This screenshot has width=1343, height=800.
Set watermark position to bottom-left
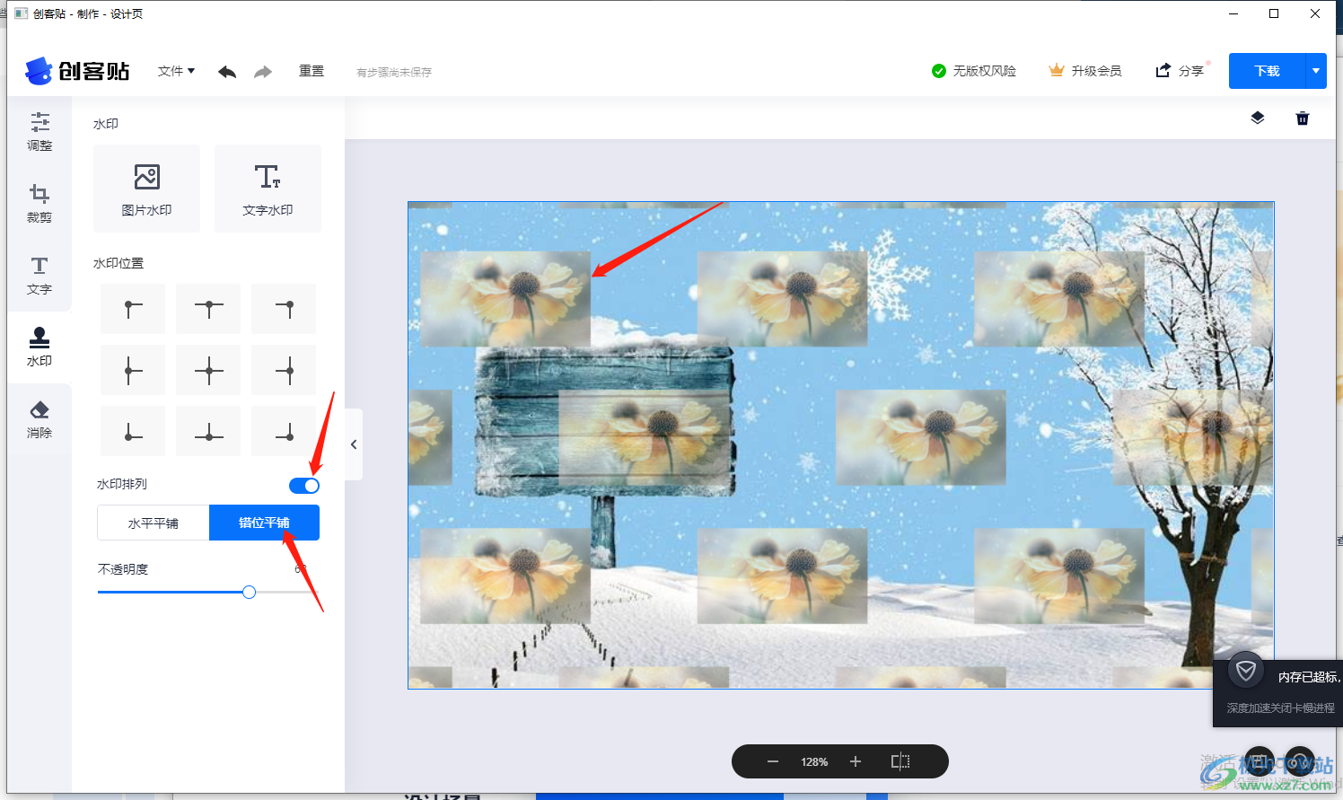tap(133, 431)
